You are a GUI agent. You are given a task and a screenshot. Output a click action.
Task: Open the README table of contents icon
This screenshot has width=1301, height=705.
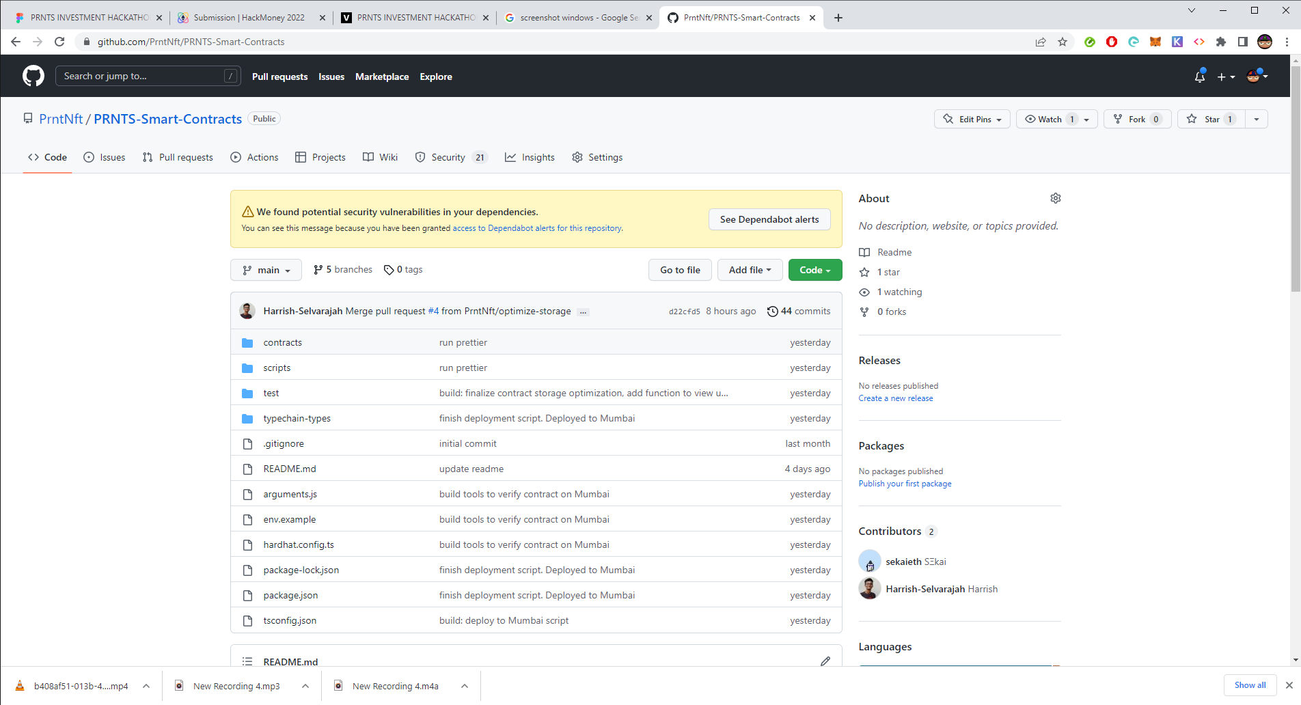click(247, 661)
